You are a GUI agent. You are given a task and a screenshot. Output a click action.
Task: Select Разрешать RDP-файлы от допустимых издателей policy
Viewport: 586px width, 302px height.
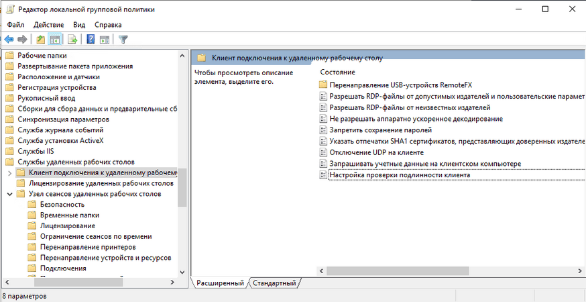click(x=457, y=96)
